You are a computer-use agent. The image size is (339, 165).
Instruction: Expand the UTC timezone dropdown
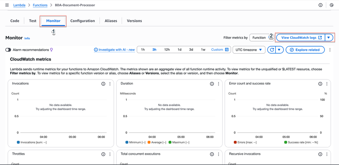pyautogui.click(x=249, y=50)
